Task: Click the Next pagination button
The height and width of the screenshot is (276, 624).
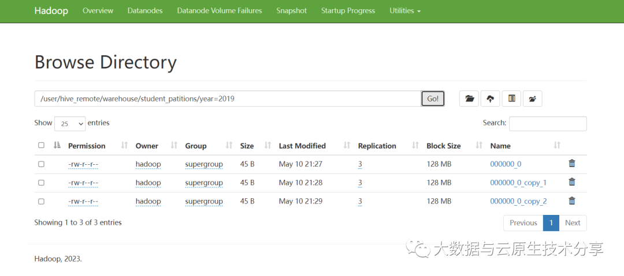Action: click(x=573, y=223)
